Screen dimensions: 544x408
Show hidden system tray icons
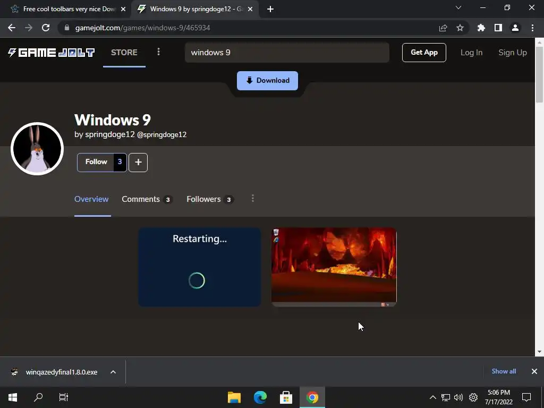432,397
